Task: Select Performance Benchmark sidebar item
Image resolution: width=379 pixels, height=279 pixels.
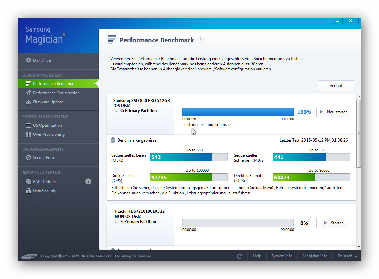Action: coord(58,83)
